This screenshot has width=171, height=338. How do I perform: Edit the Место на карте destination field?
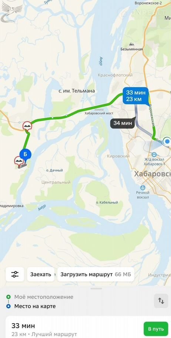[x=35, y=306]
